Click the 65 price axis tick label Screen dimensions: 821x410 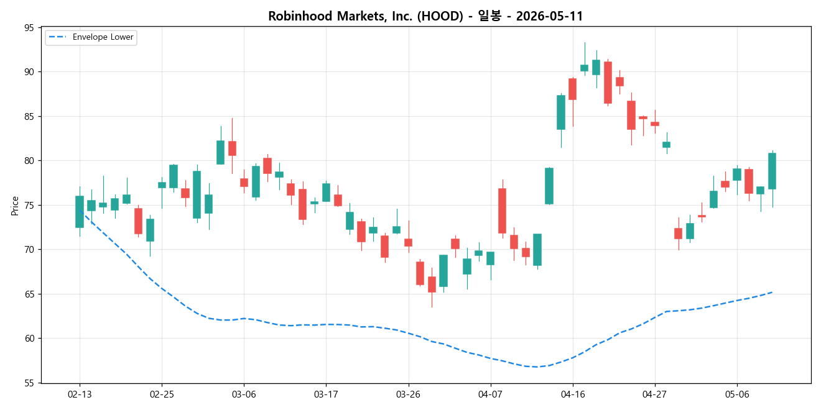point(30,294)
